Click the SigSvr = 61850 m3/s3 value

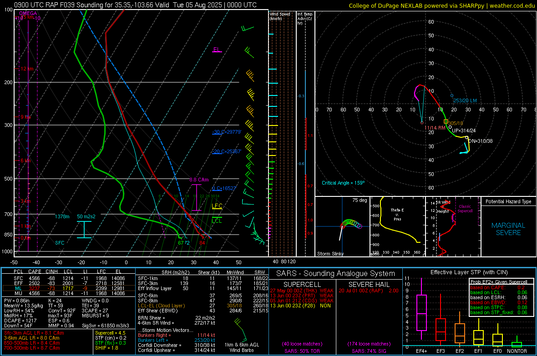(x=106, y=326)
